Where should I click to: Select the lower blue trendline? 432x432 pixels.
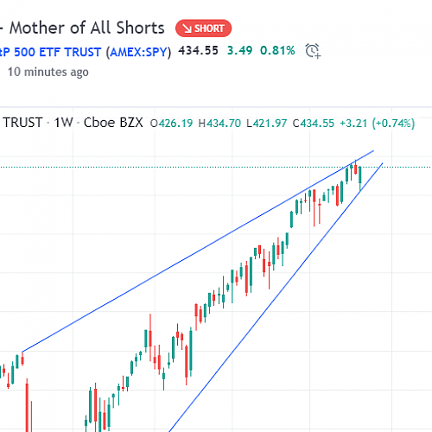(276, 296)
